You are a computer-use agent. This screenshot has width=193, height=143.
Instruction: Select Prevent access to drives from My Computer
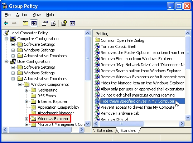click(138, 107)
